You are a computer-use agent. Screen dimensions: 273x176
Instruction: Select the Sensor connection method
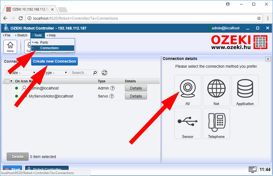click(x=188, y=123)
